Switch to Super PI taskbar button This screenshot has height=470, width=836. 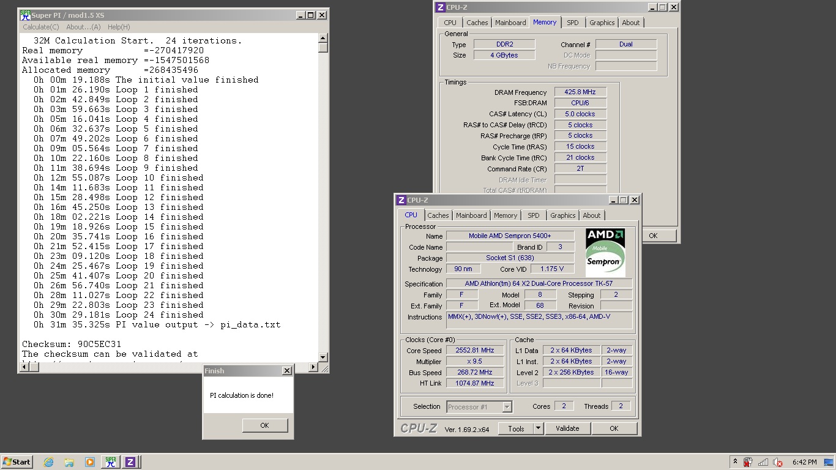coord(111,462)
